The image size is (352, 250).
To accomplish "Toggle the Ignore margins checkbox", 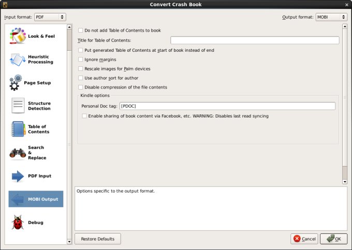I will pyautogui.click(x=80, y=60).
